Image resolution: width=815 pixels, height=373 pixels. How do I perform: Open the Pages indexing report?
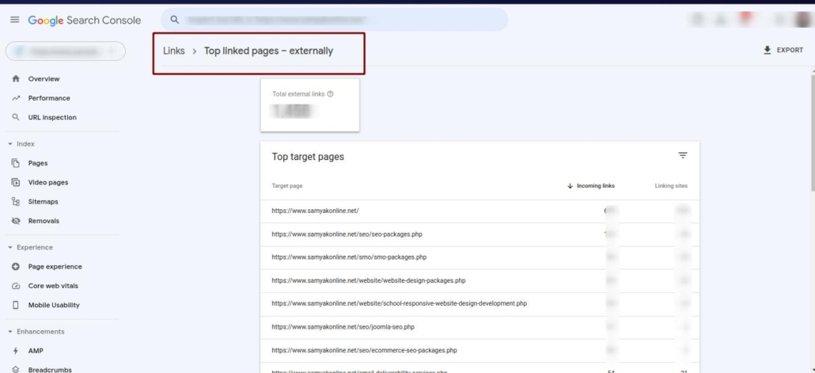[x=38, y=163]
